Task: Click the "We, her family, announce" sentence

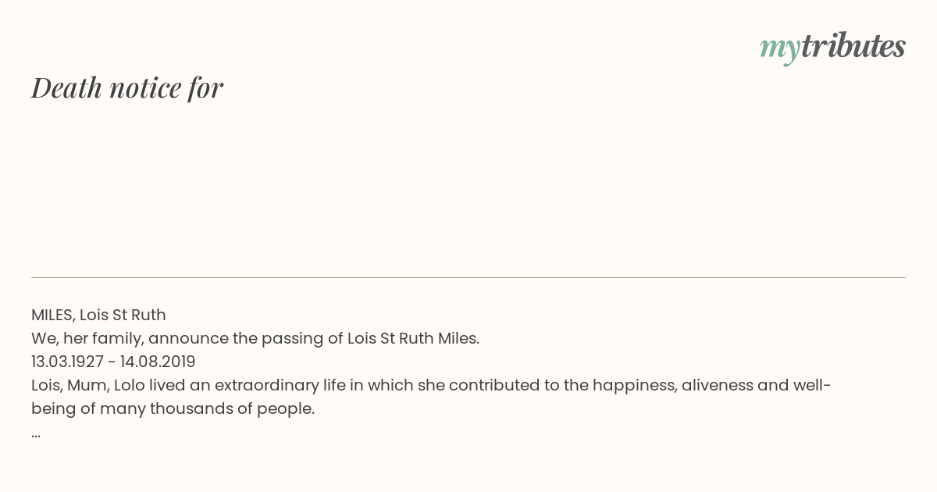Action: 255,338
